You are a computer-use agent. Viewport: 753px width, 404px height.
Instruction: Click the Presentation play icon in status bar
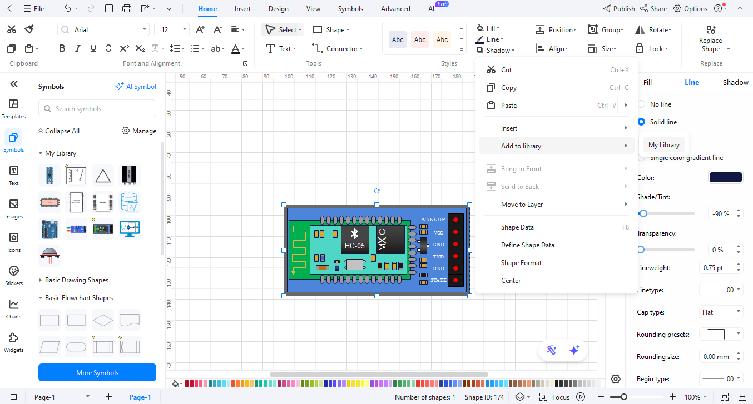(581, 397)
